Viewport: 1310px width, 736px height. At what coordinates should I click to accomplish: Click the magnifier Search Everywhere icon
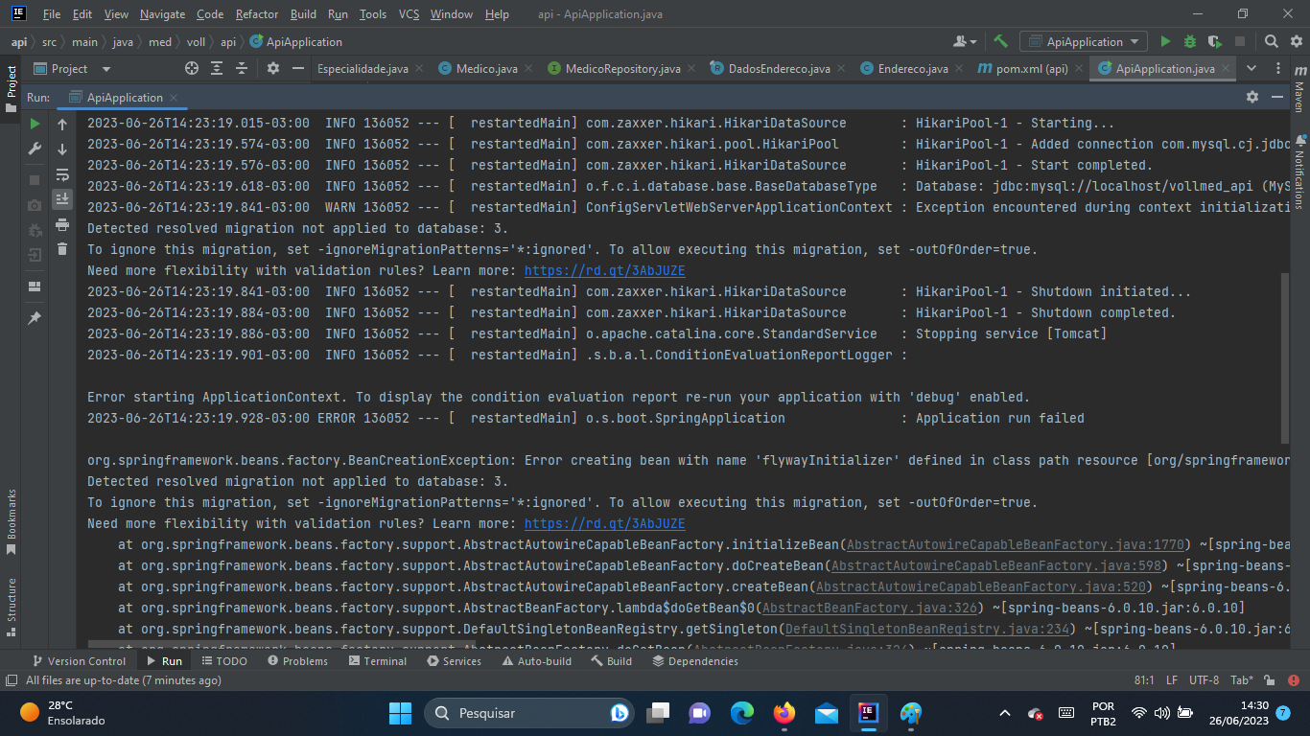pos(1271,41)
